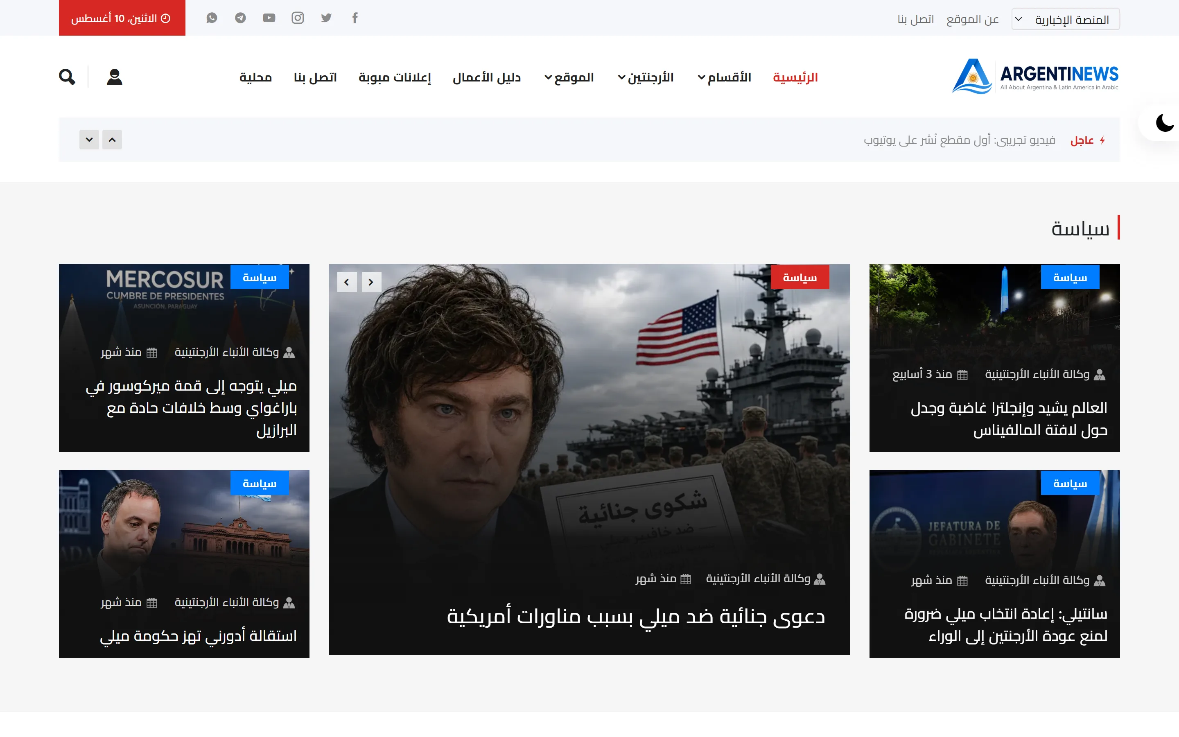Image resolution: width=1179 pixels, height=737 pixels.
Task: Open breaking news فيديو تجريبي headline
Action: pyautogui.click(x=960, y=140)
